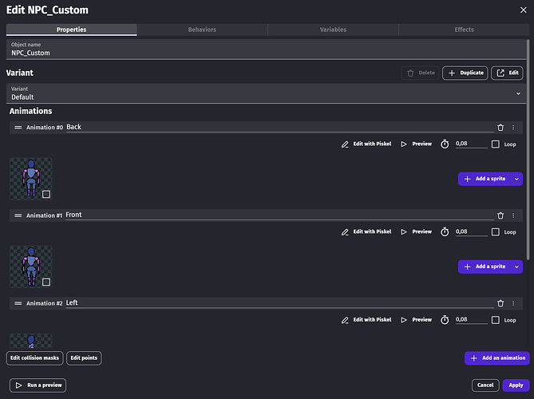Click the Object name field
This screenshot has width=534, height=399.
tap(266, 49)
